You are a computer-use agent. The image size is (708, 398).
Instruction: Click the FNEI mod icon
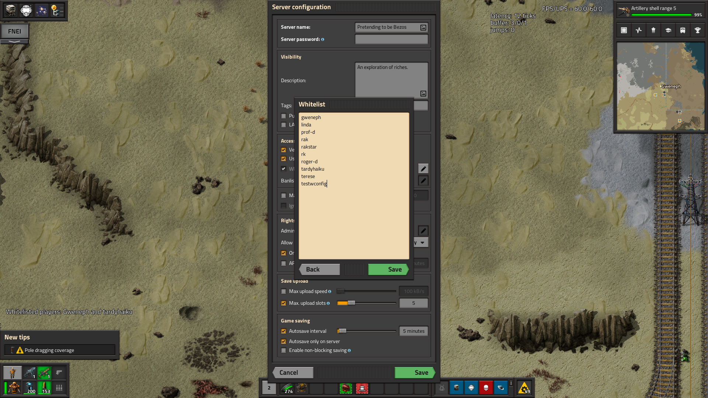15,31
